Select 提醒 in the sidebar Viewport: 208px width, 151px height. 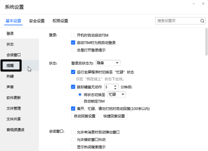(20, 65)
